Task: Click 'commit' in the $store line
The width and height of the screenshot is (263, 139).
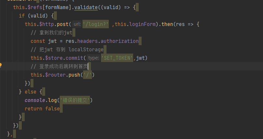Action: coord(74,58)
